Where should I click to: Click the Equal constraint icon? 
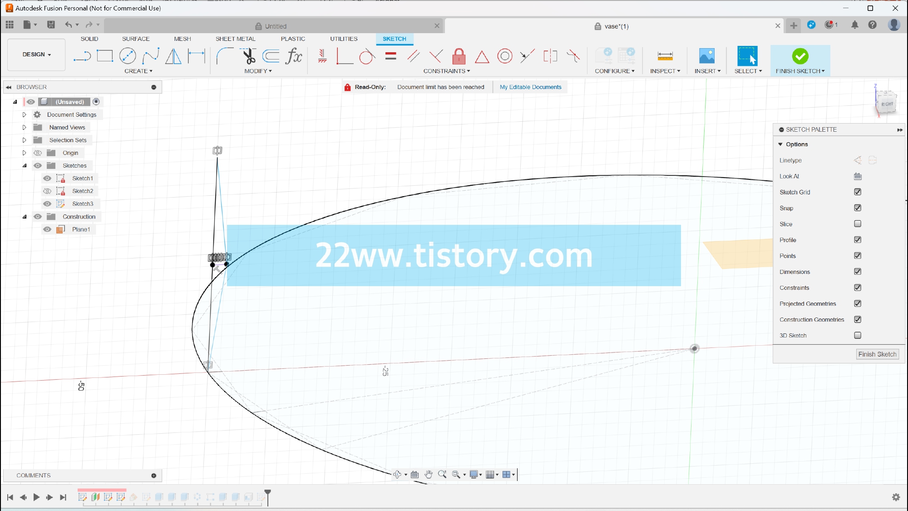tap(390, 56)
